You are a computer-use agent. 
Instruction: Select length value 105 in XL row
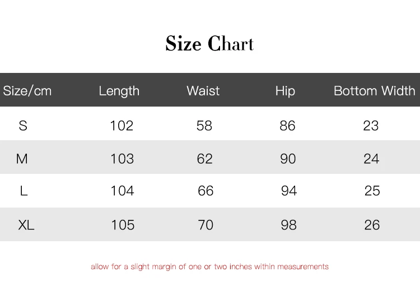pyautogui.click(x=123, y=225)
